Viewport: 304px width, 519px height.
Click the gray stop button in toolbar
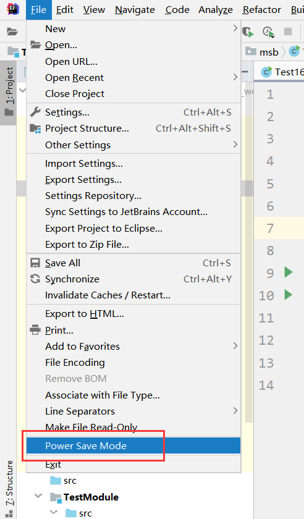click(x=288, y=32)
